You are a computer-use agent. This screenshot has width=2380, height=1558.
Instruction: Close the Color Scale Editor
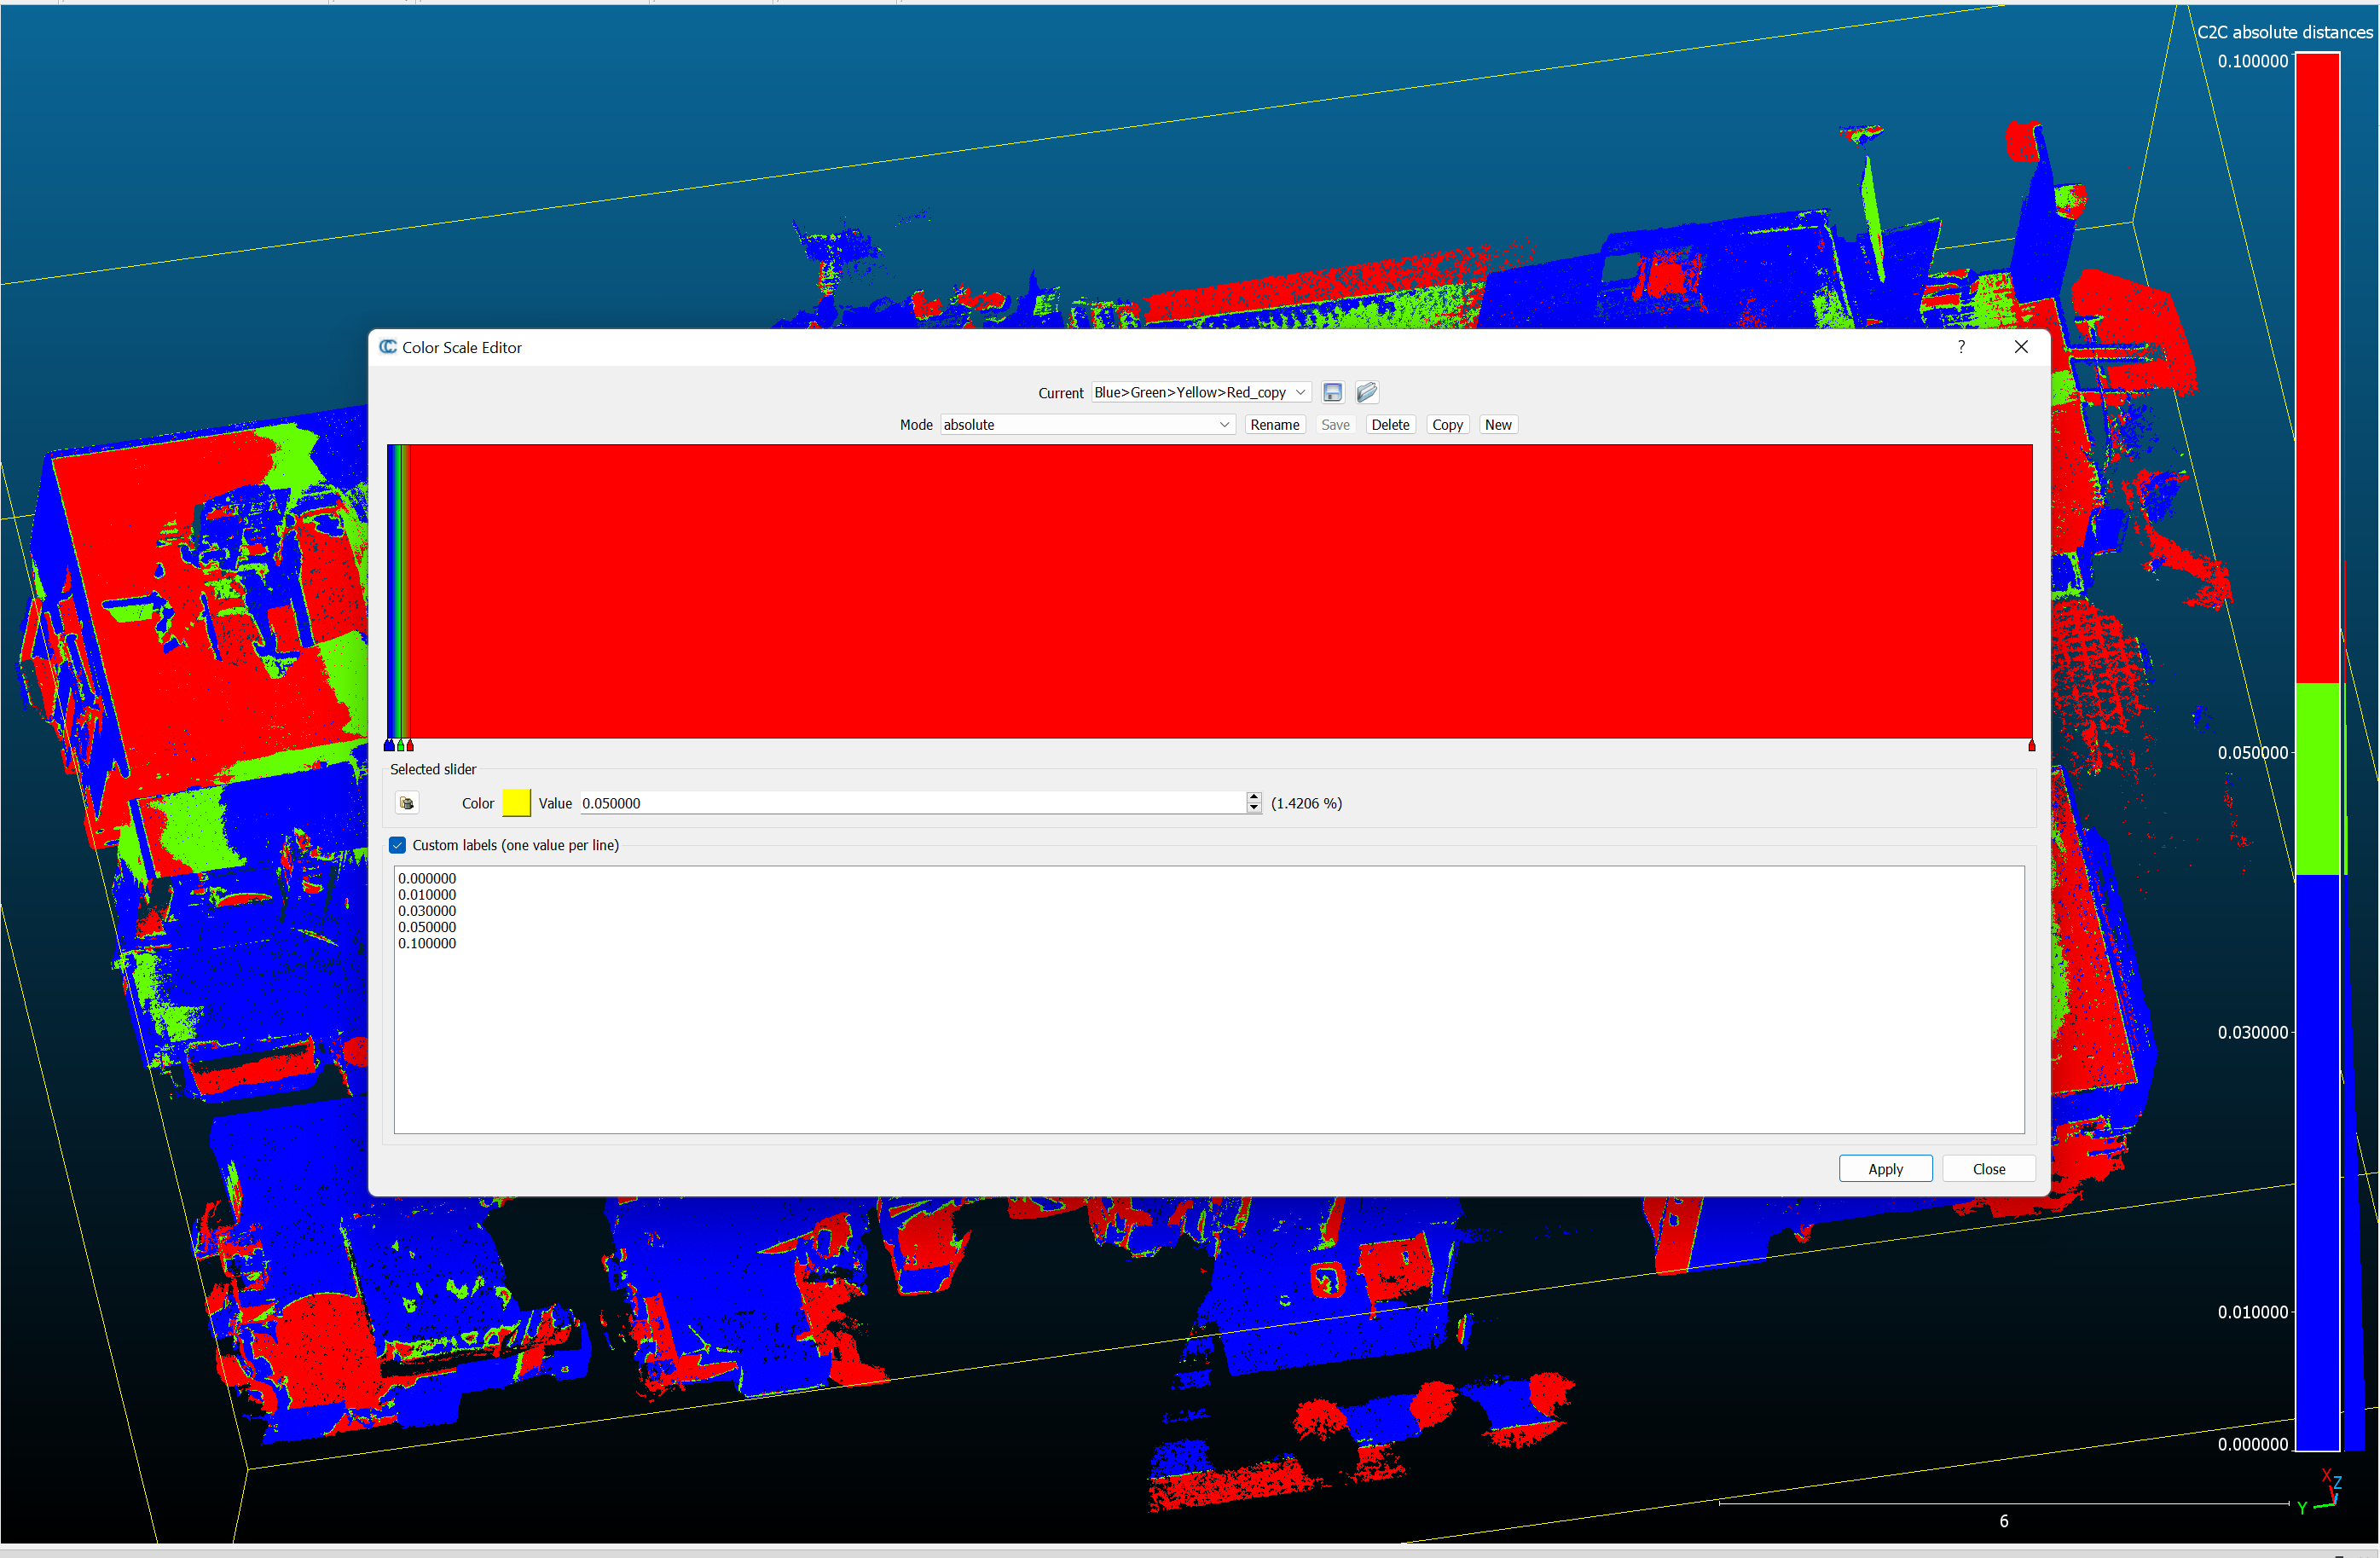(1988, 1168)
